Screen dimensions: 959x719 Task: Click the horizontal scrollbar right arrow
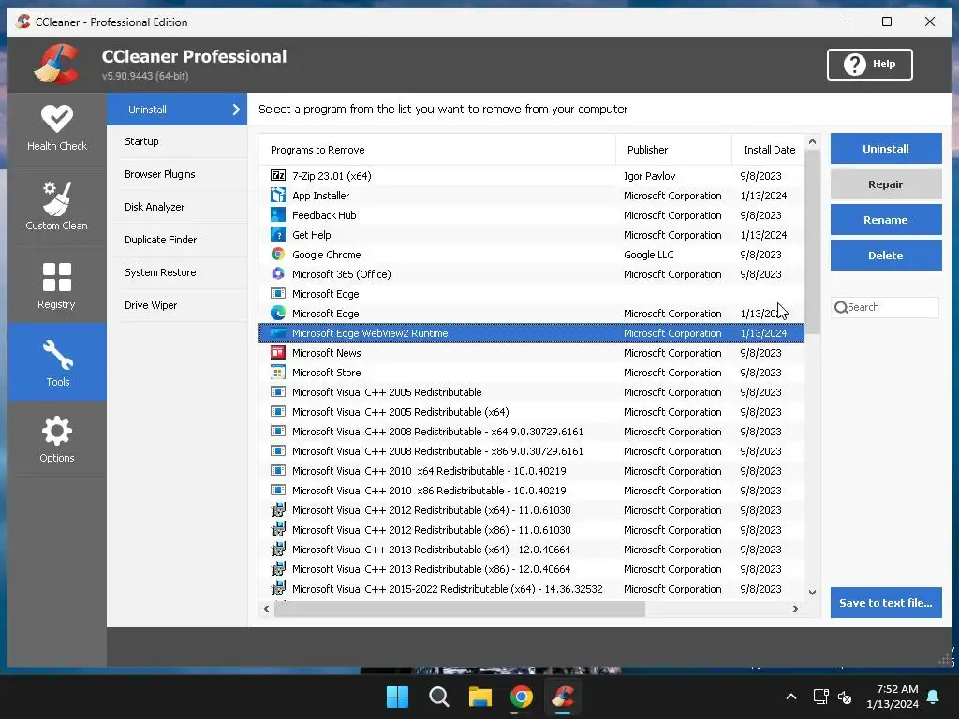[x=796, y=609]
